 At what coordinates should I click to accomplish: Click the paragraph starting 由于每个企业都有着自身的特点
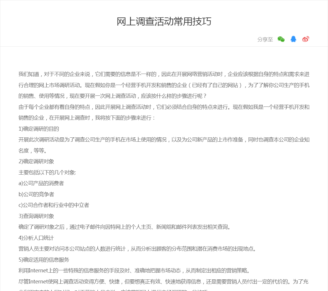pos(164,112)
